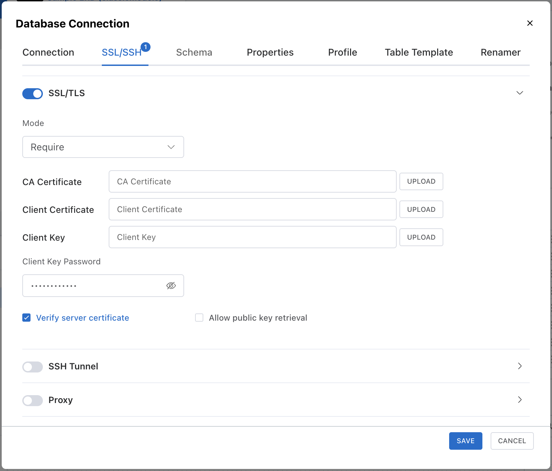Click the SSL/TLS section title
The height and width of the screenshot is (471, 552).
(67, 93)
